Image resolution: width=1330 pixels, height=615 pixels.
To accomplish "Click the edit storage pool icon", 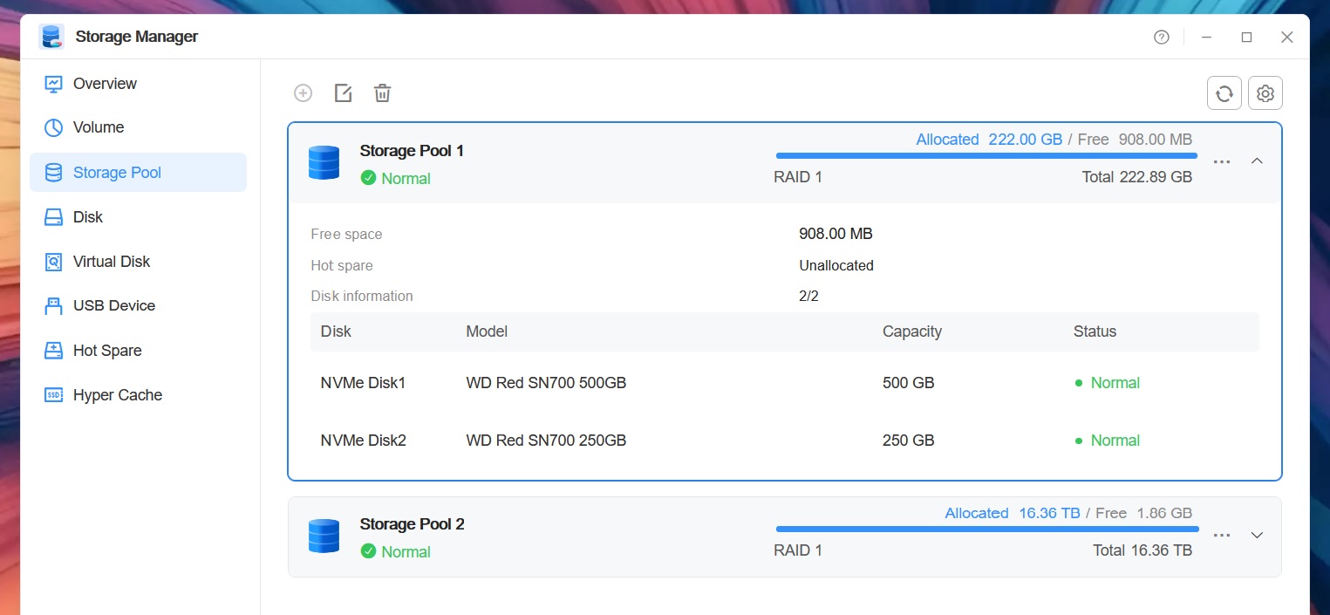I will coord(343,93).
